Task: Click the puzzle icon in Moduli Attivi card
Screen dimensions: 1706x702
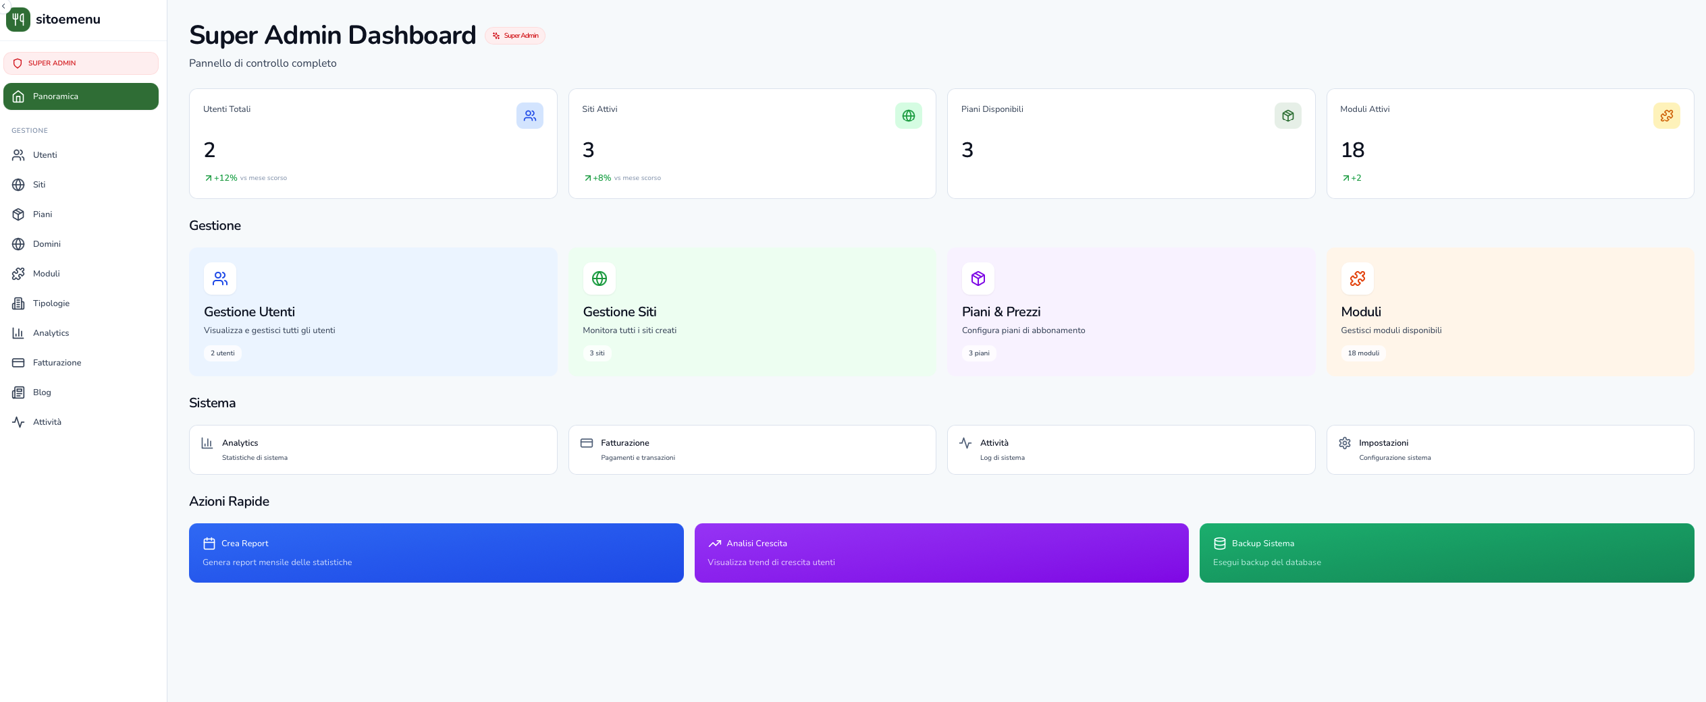Action: pos(1666,116)
